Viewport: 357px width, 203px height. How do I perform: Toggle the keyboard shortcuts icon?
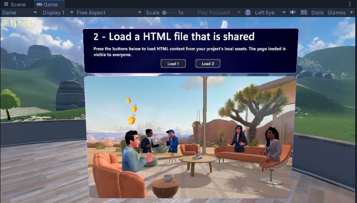point(304,12)
